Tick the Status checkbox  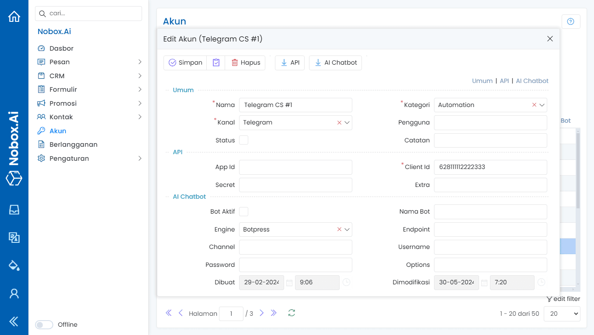pos(243,140)
